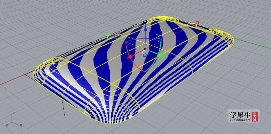Click the blue square scale handle
Screen dimensions: 271x134
pos(145,55)
